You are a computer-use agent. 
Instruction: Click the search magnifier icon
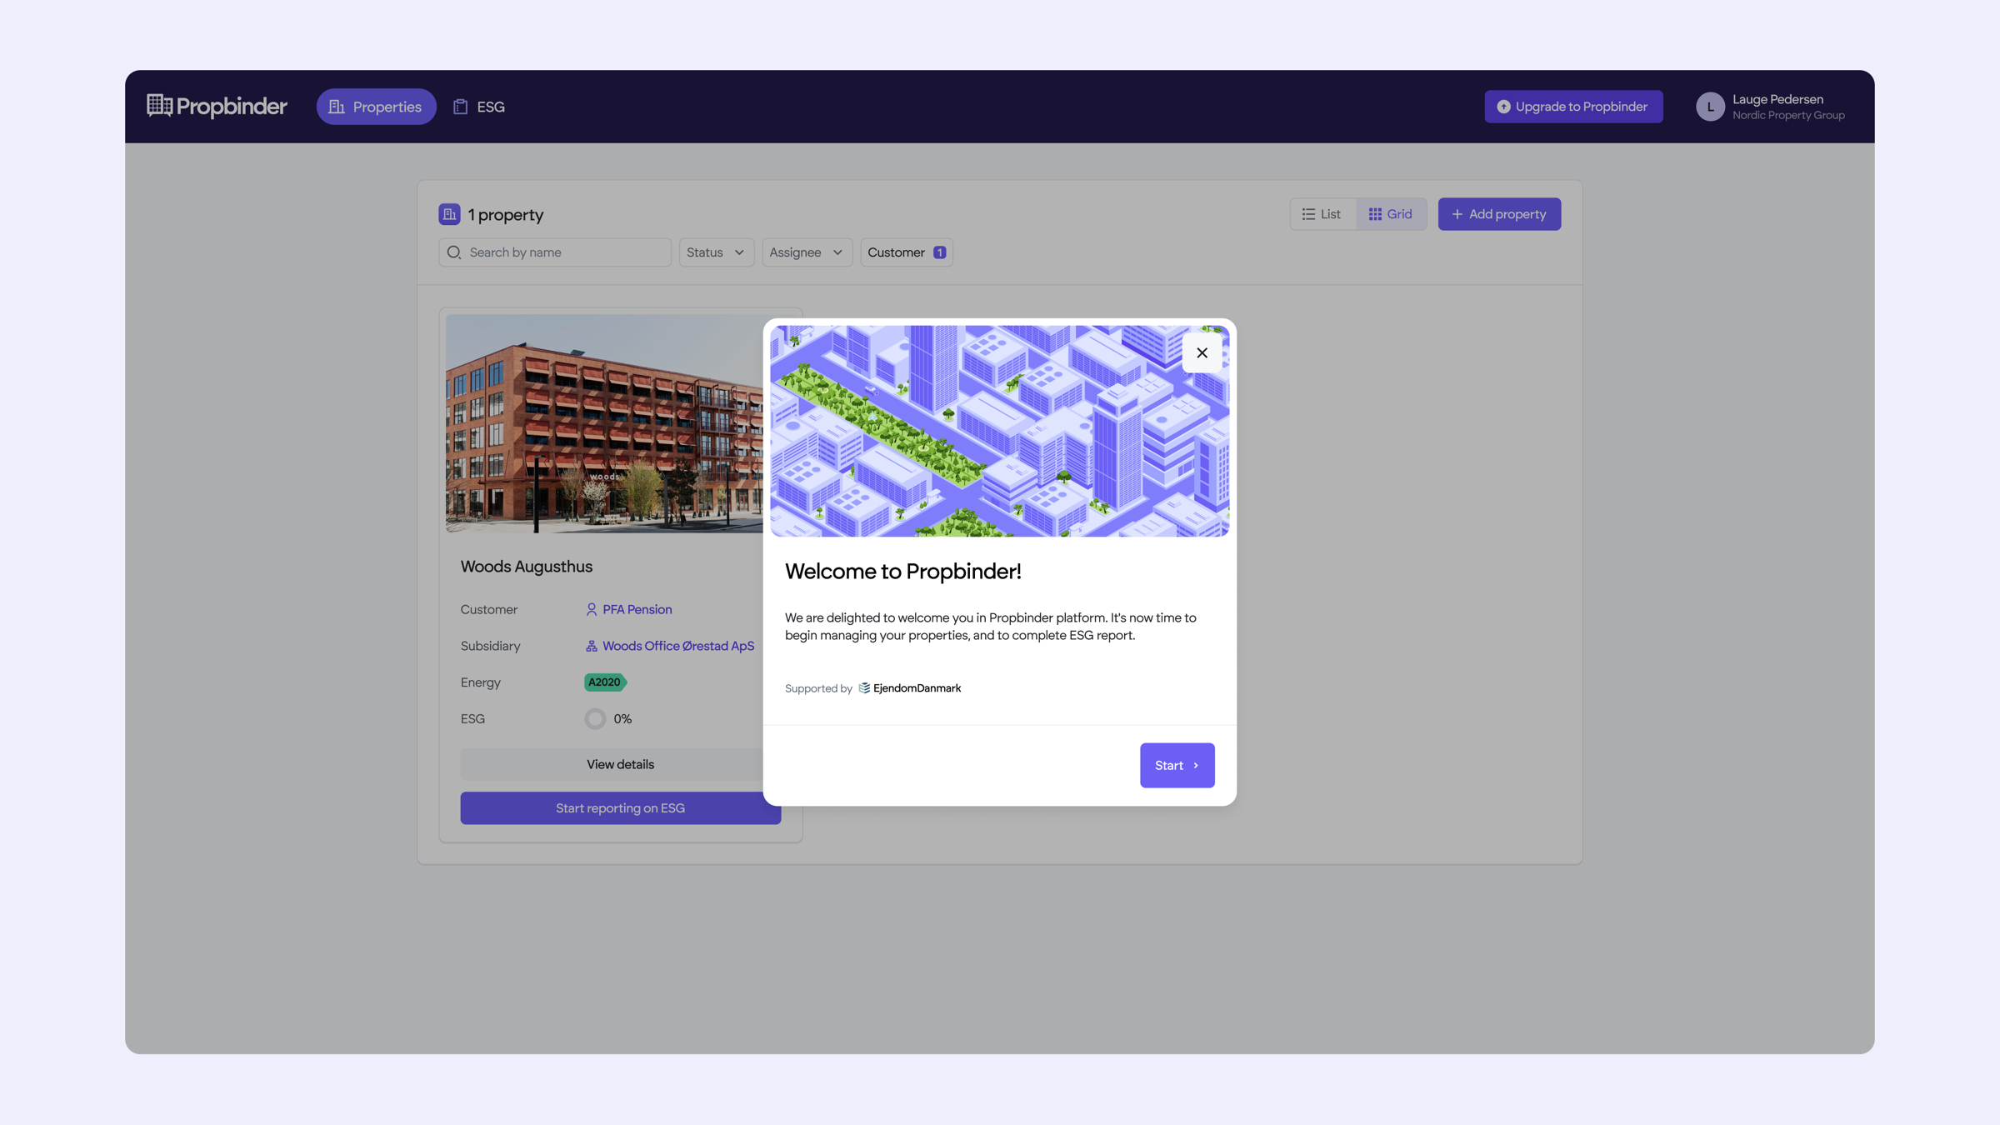click(x=454, y=252)
